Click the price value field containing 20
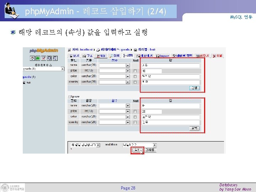The height and width of the screenshot is (192, 256). pos(151,112)
